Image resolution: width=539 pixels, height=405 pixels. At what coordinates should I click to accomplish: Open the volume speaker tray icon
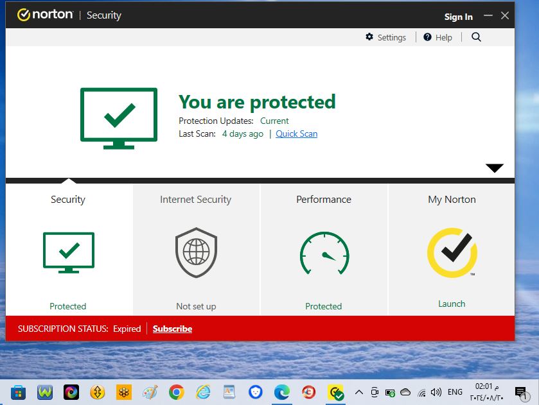coord(436,392)
